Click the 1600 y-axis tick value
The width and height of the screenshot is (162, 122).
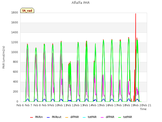[x=15, y=23]
